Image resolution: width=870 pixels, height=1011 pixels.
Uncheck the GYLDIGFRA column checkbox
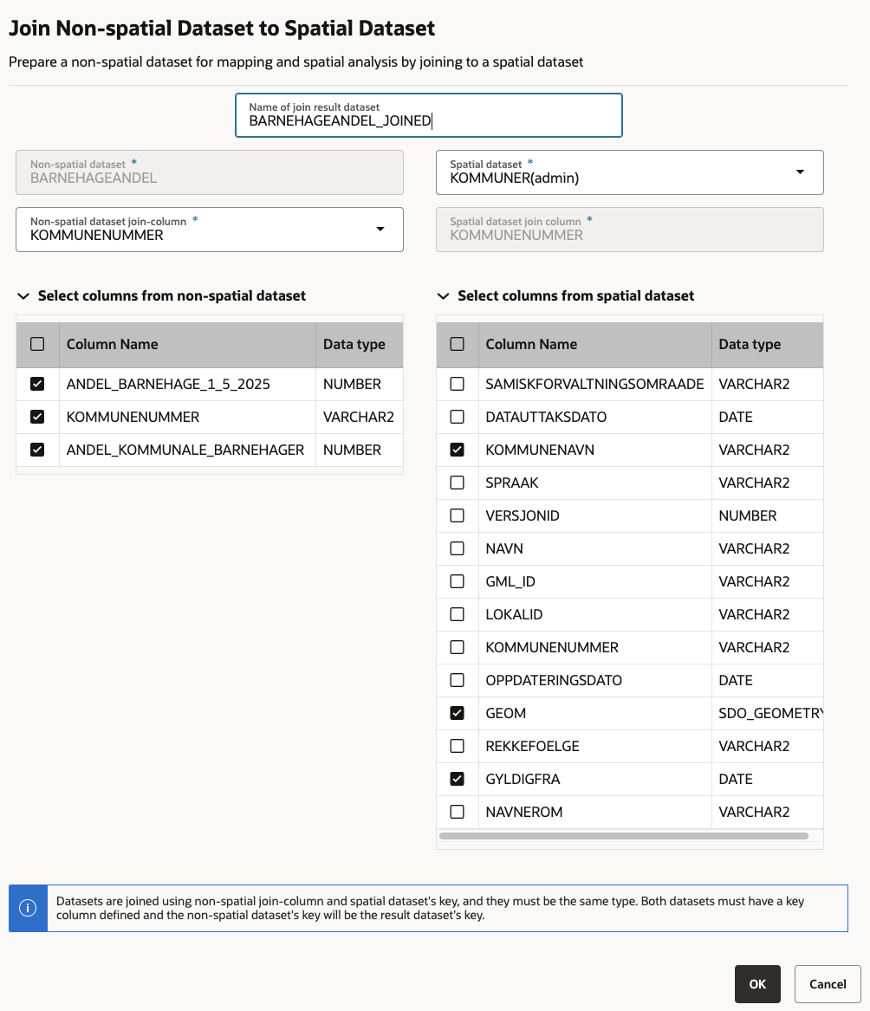pos(458,779)
